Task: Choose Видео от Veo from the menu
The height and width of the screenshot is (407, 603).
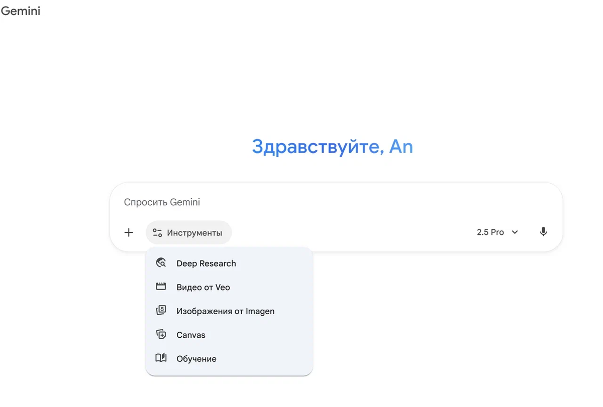Action: pyautogui.click(x=203, y=287)
